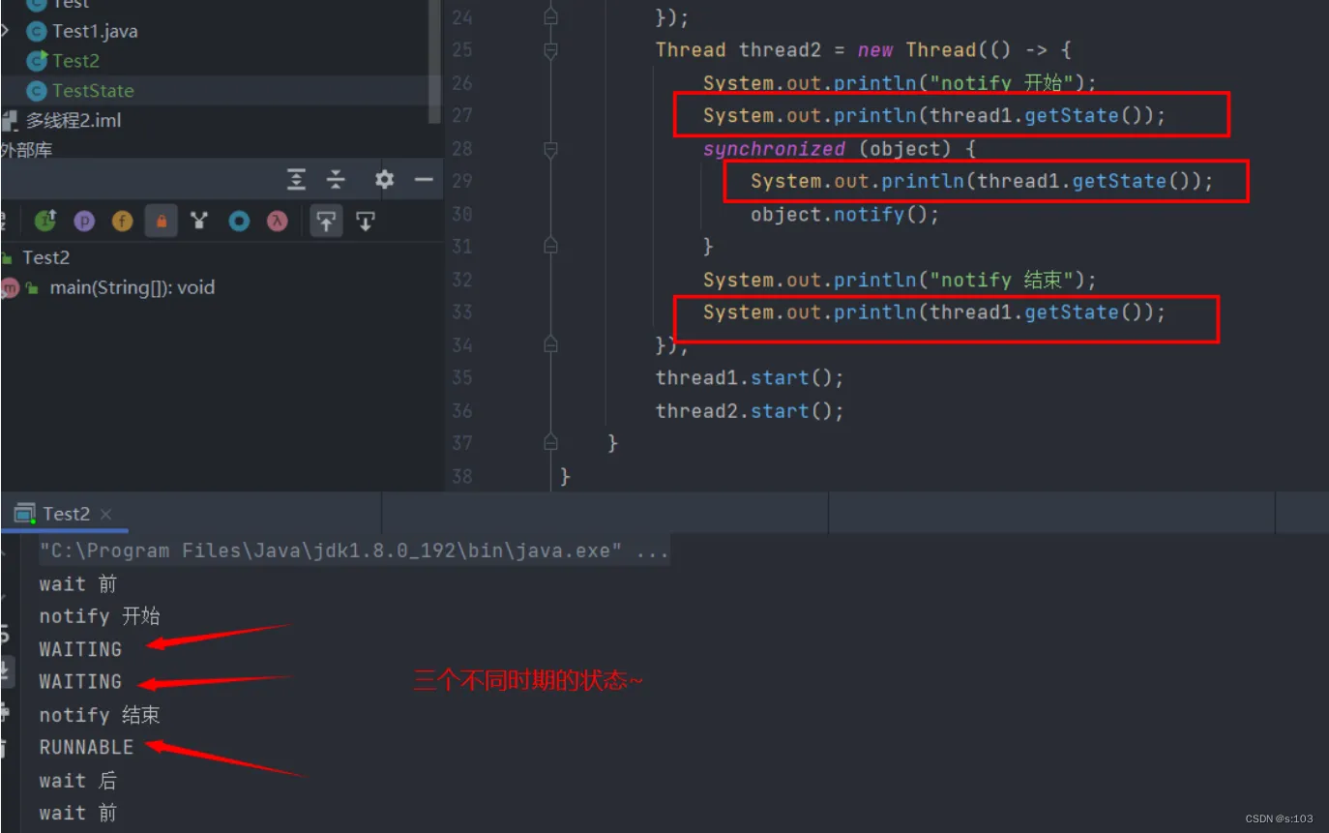Viewport: 1329px width, 833px height.
Task: Click on thread1.start() in code editor
Action: [750, 377]
